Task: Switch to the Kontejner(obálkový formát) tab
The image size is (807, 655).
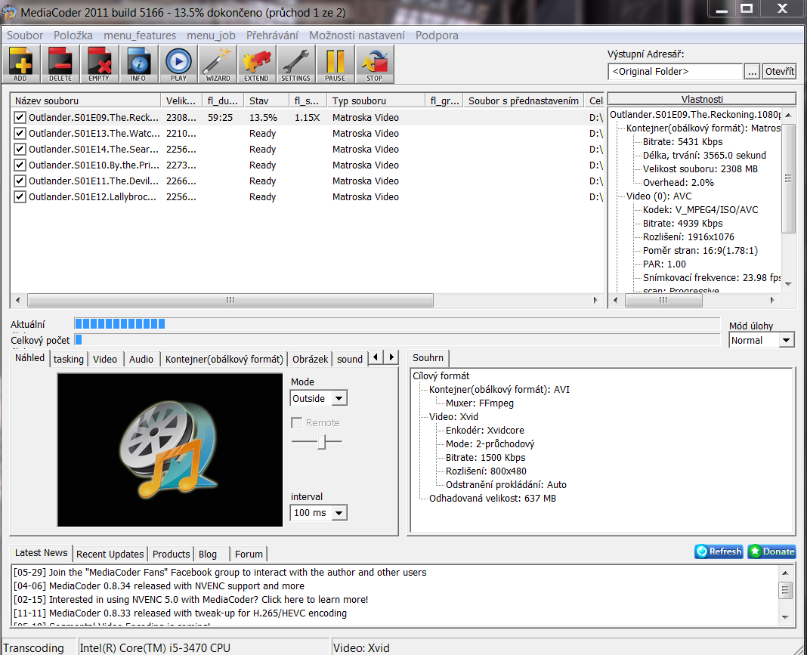Action: tap(224, 359)
